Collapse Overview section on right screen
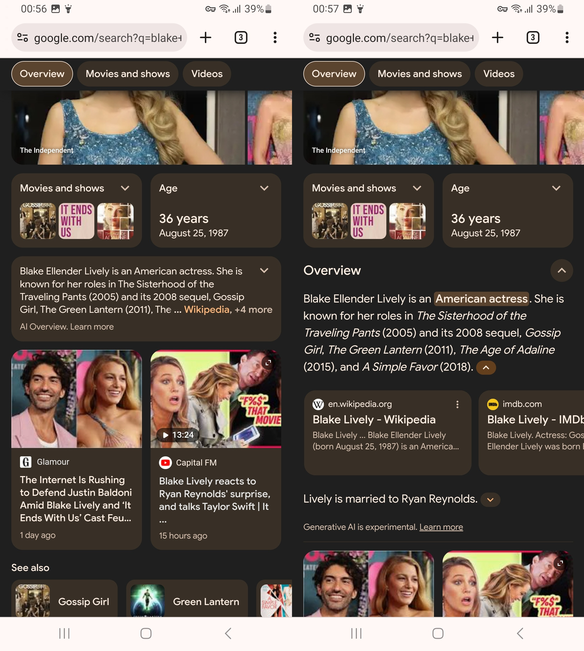Screen dimensions: 584x651 [562, 270]
